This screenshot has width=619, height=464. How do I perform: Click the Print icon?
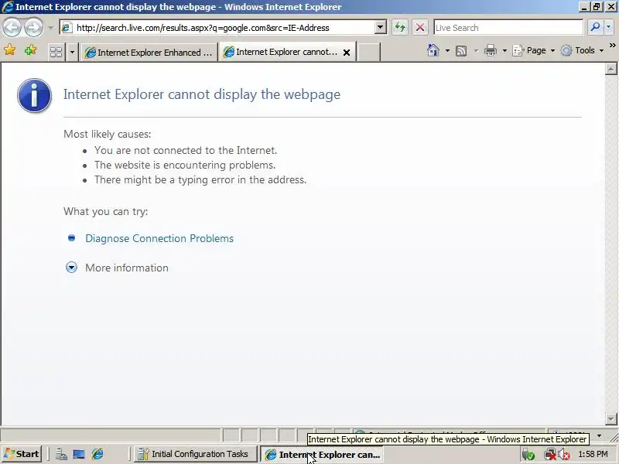(x=491, y=50)
